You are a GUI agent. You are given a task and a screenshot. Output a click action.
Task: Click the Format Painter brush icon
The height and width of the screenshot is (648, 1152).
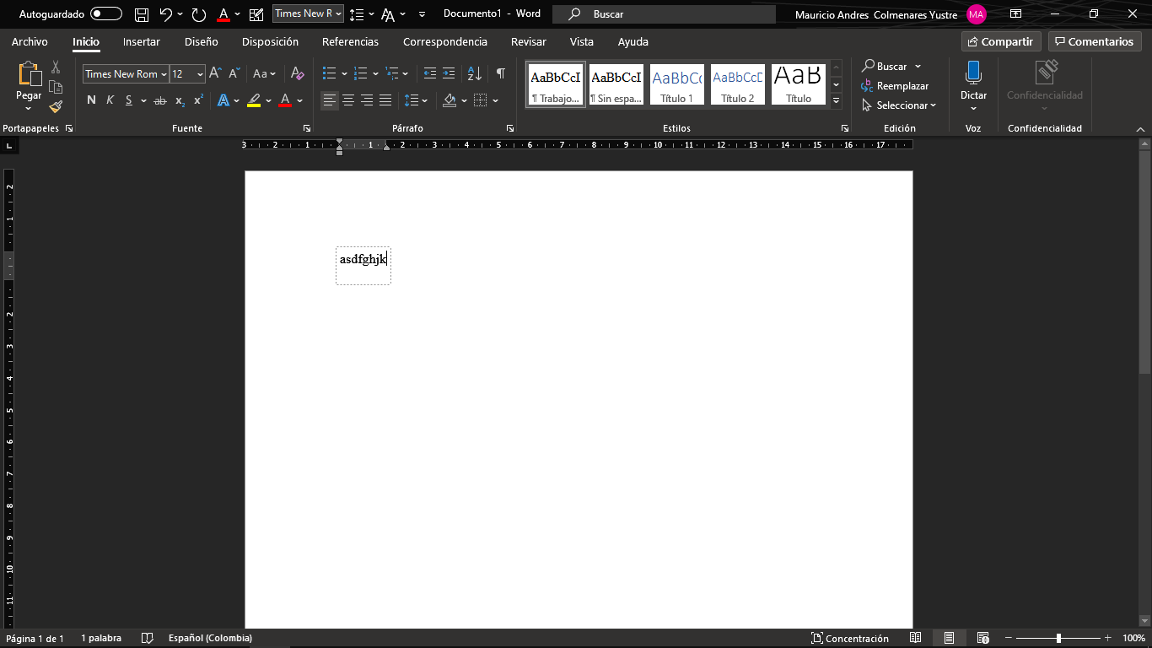(56, 107)
